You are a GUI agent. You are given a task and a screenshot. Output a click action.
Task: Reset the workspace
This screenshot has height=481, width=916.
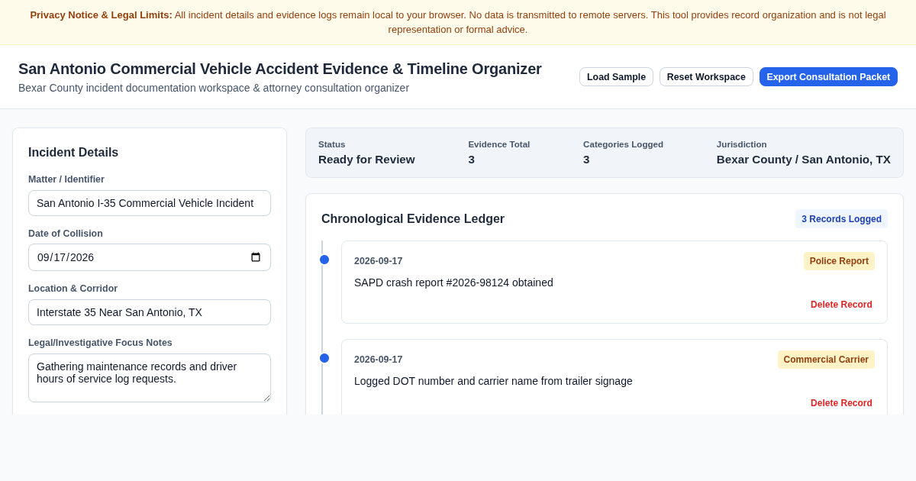706,77
